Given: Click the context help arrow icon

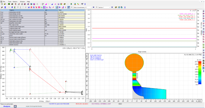Looking at the screenshot, I should click(x=82, y=4).
